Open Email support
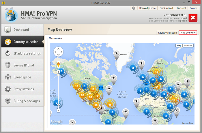 166,8
